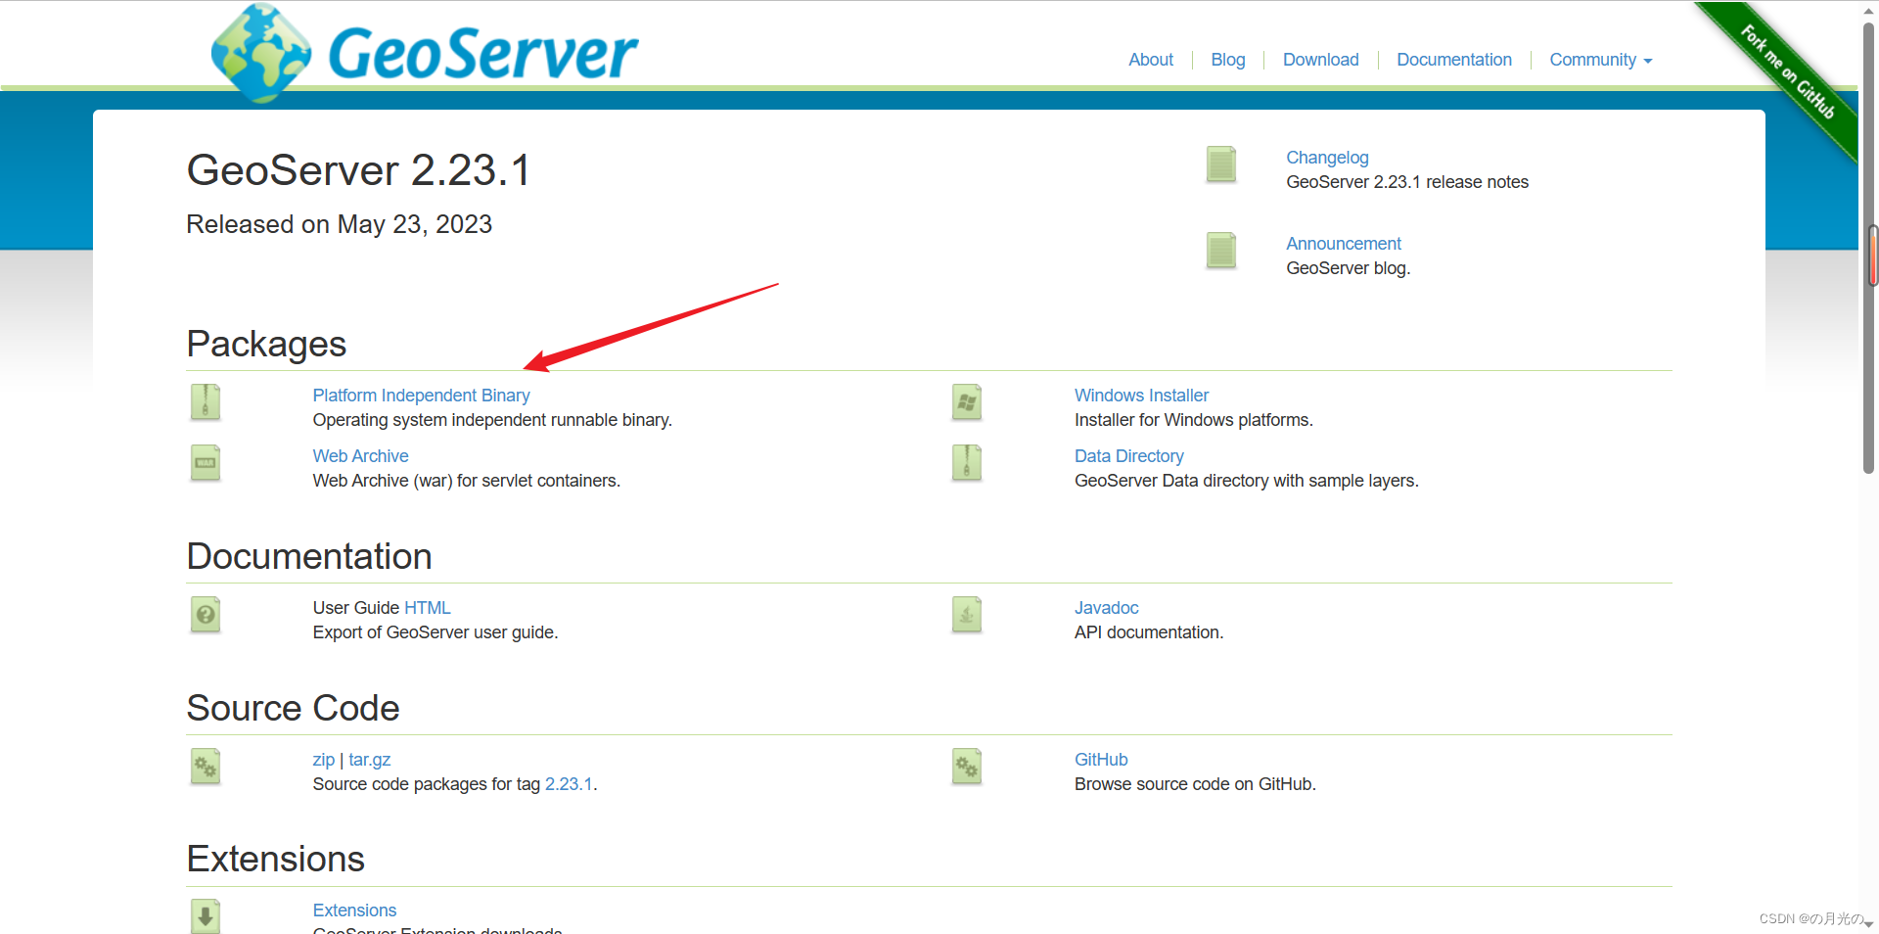Click the Fork me on GitHub ribbon
The height and width of the screenshot is (934, 1879).
coord(1786,73)
